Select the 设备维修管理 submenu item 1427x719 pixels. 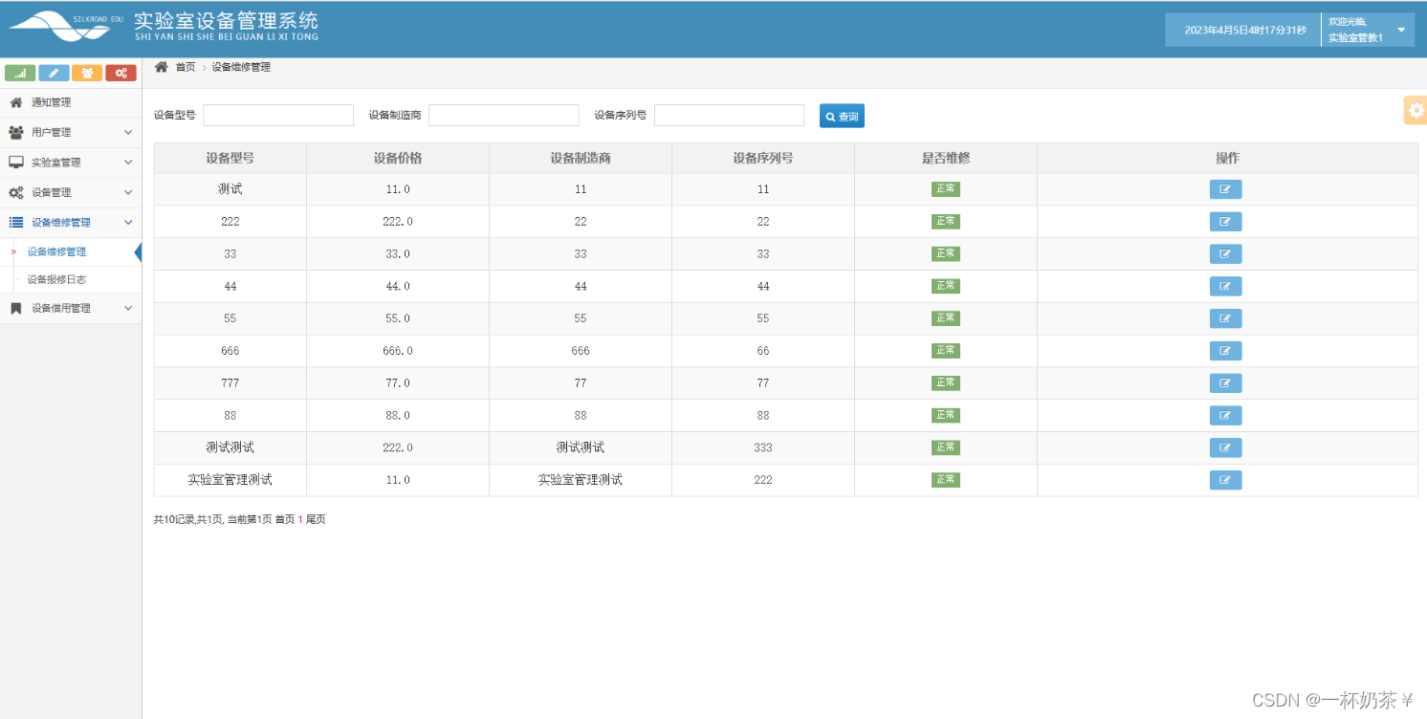pos(56,252)
